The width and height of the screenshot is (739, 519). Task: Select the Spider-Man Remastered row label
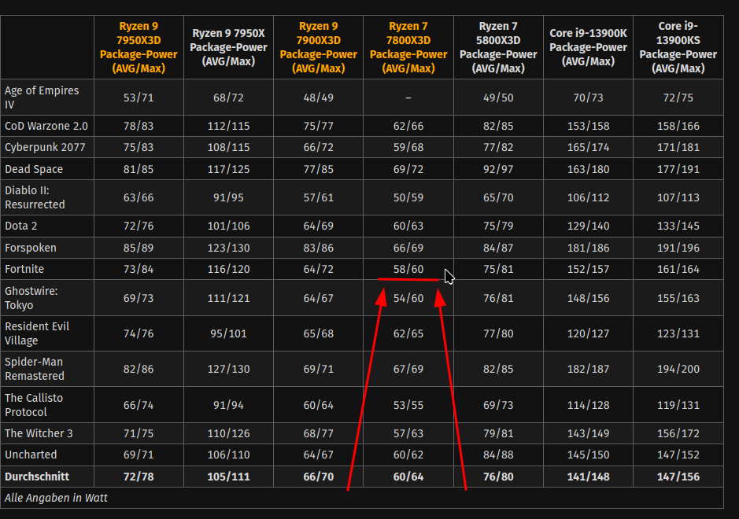(35, 369)
